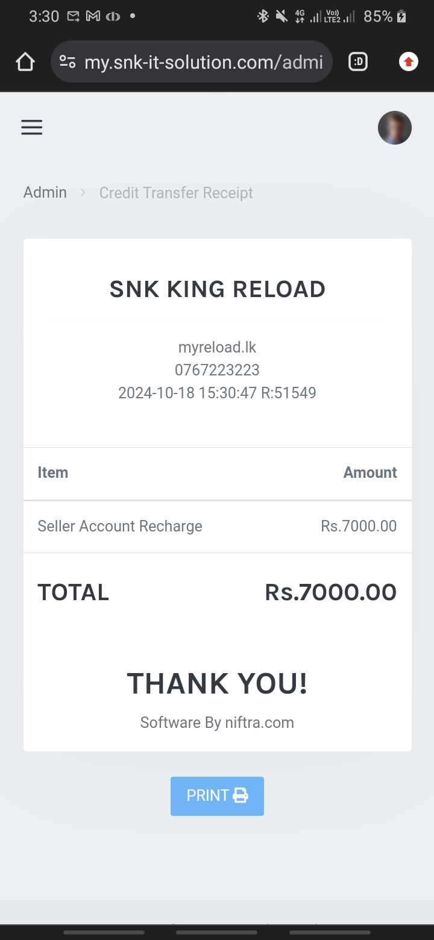
Task: Tap the SNK KING RELOAD heading
Action: (218, 289)
